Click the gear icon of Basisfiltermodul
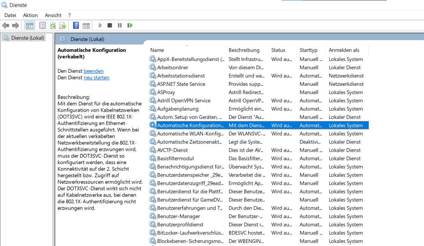 click(x=153, y=158)
